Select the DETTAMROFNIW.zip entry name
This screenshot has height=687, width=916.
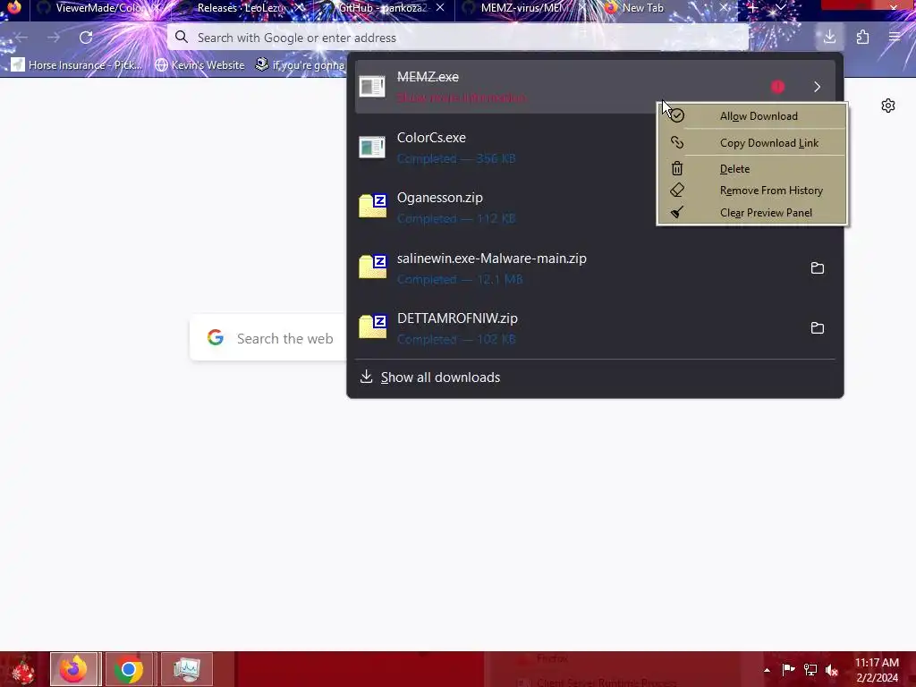(x=457, y=318)
